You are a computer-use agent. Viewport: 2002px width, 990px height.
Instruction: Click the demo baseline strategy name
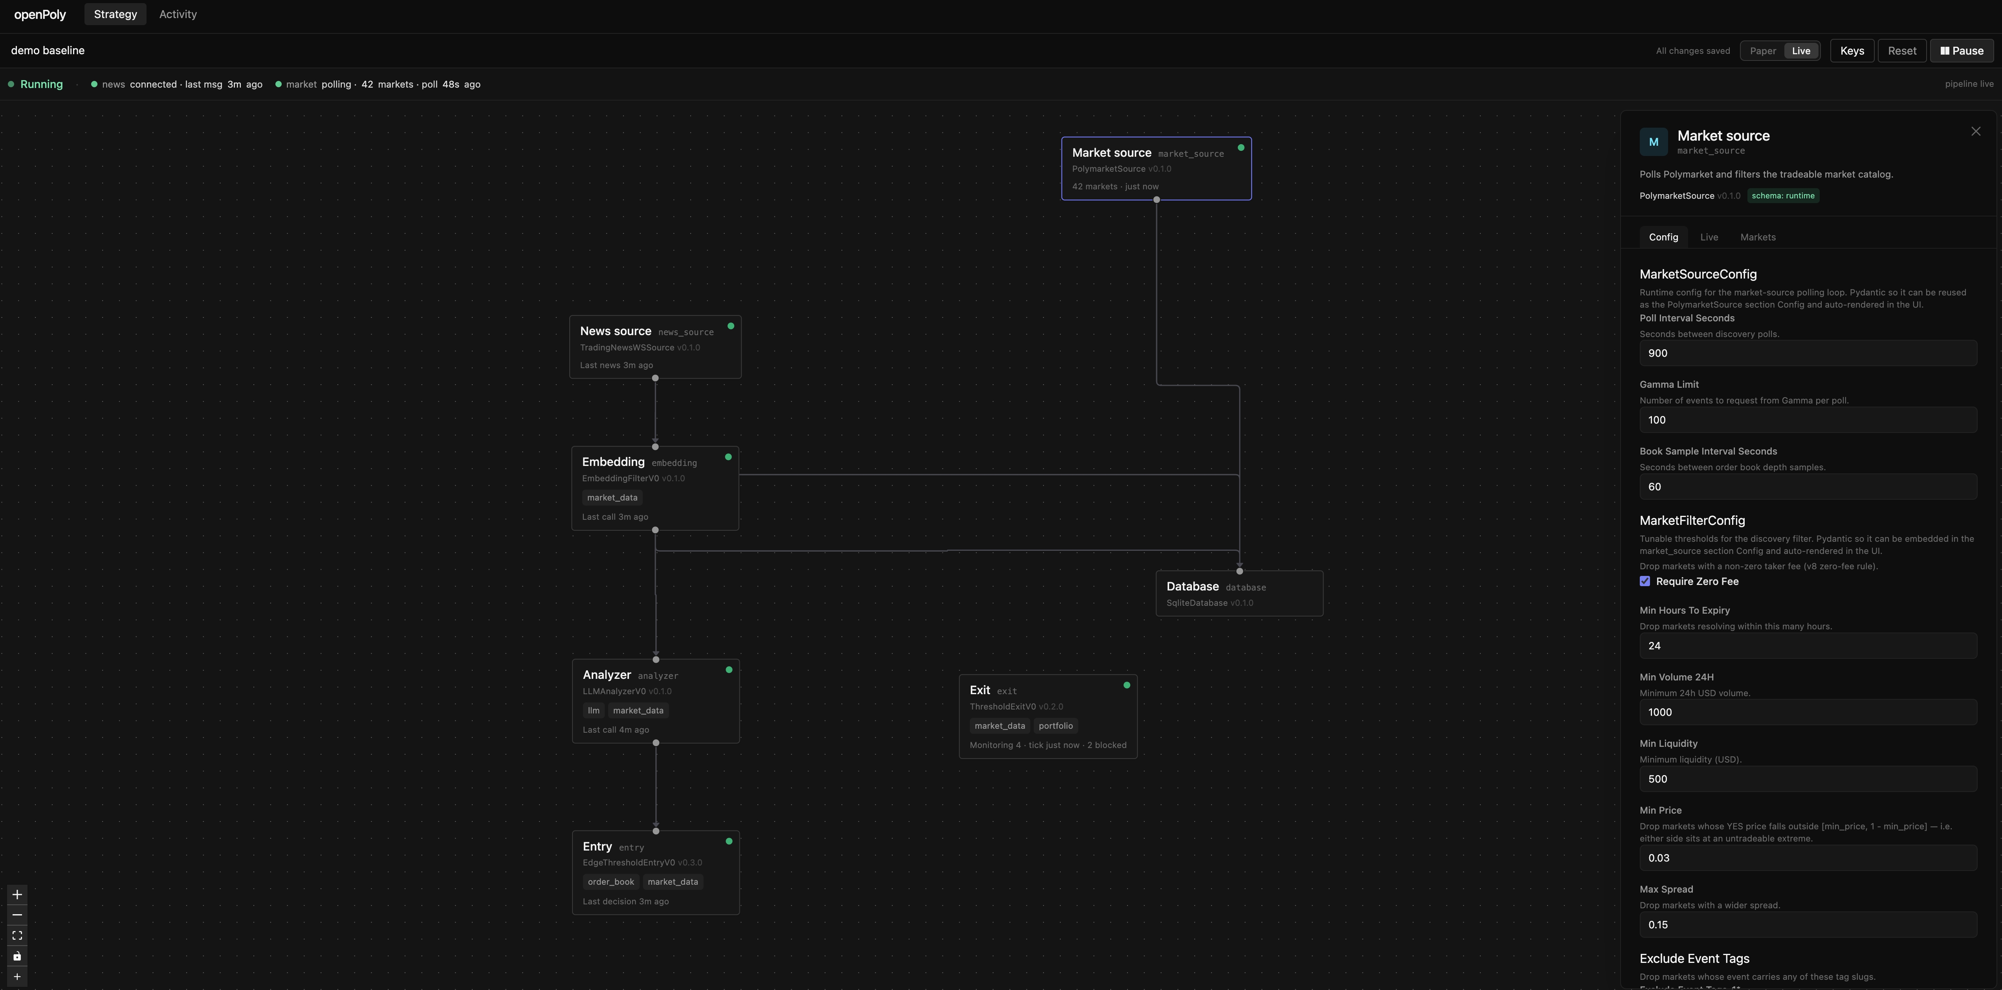[48, 51]
